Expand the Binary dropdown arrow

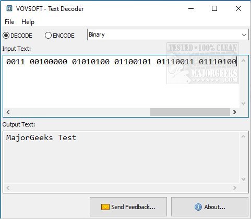244,35
